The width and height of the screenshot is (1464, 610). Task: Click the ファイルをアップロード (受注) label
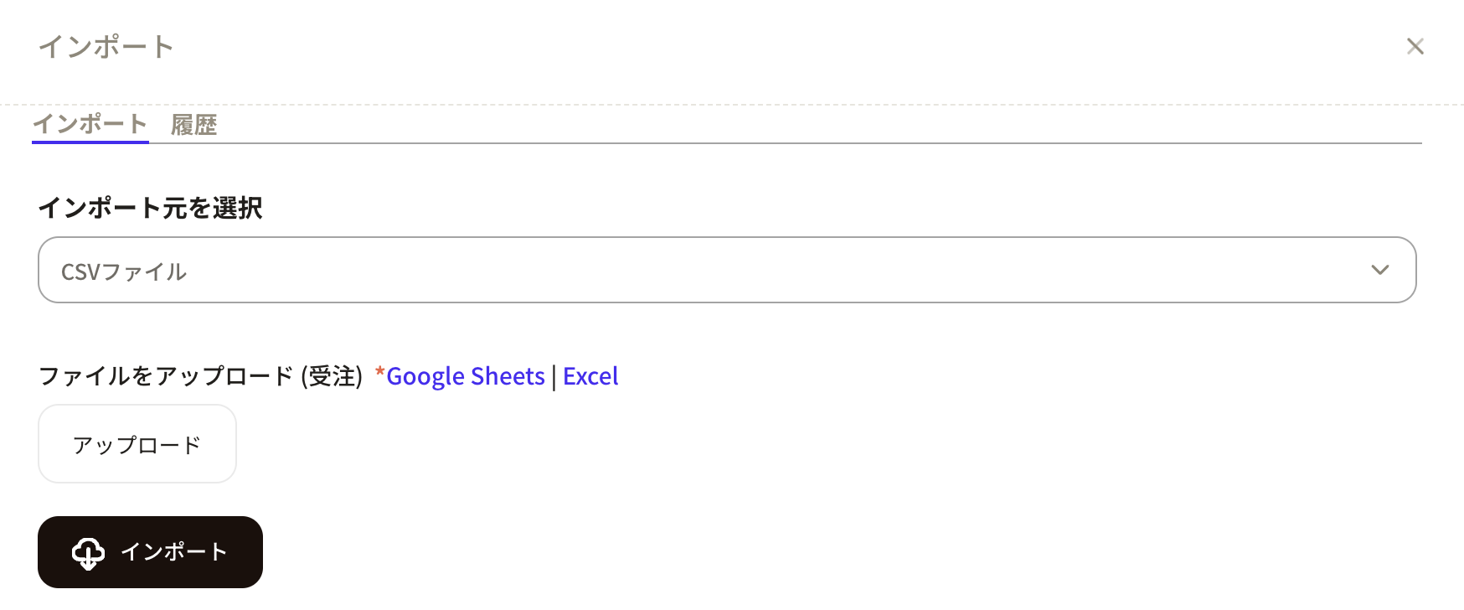click(200, 376)
